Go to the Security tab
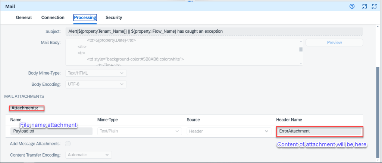 pos(114,17)
